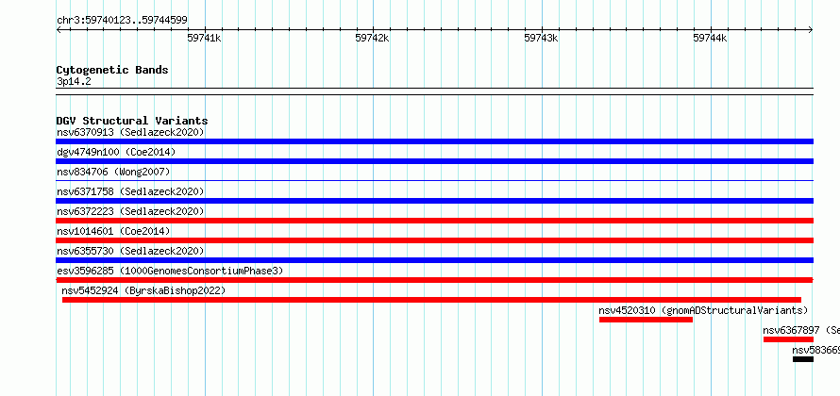The image size is (840, 396).
Task: Select the 3p14.2 band label
Action: click(74, 82)
